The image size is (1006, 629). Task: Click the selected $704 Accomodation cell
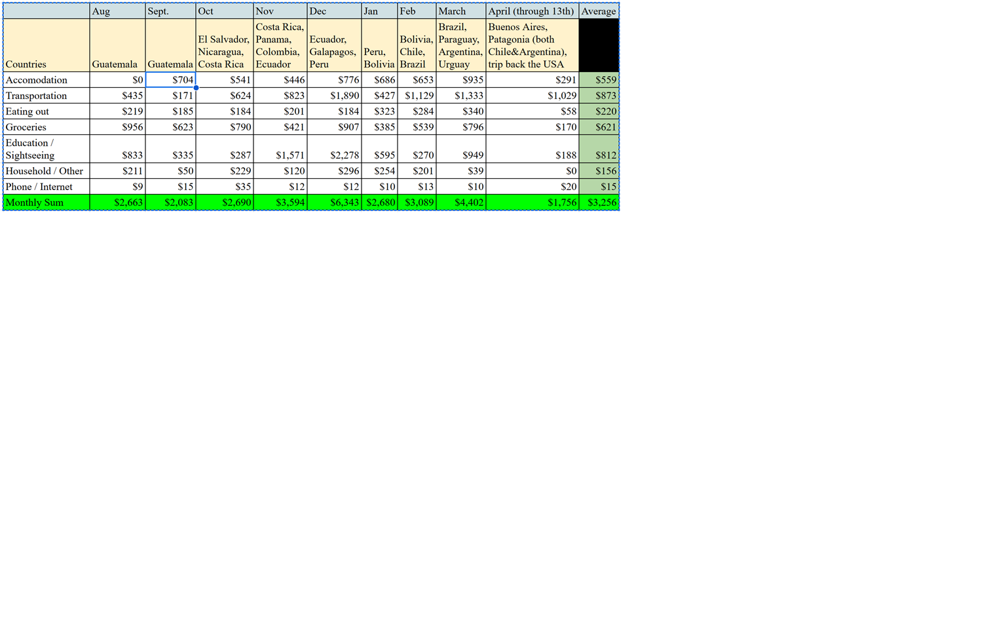(x=170, y=80)
